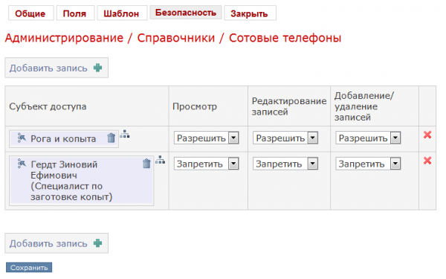446x279 pixels.
Task: Delete the Гердт Зиновий row with red X
Action: (x=427, y=161)
